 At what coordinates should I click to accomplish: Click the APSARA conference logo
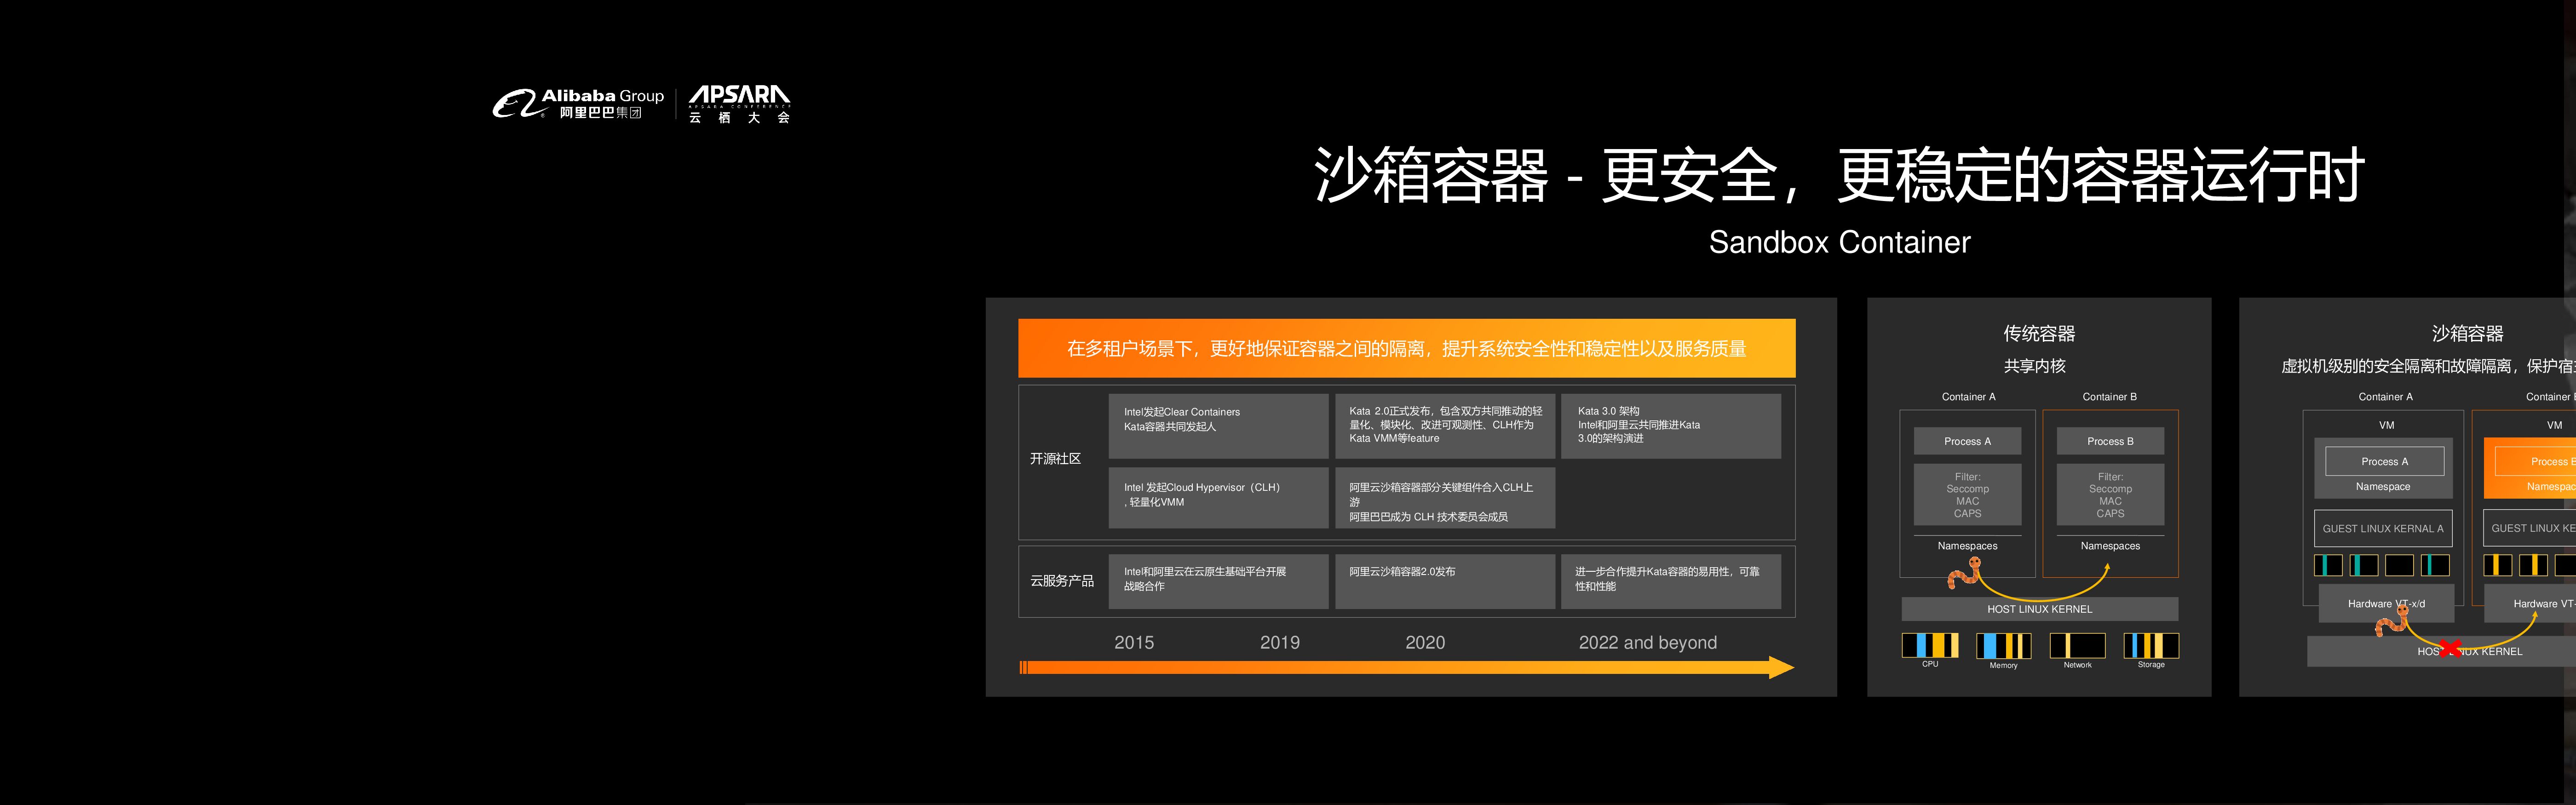(x=739, y=104)
